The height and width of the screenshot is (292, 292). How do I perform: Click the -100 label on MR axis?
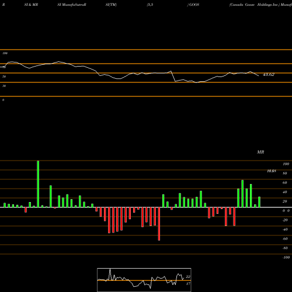286,258
